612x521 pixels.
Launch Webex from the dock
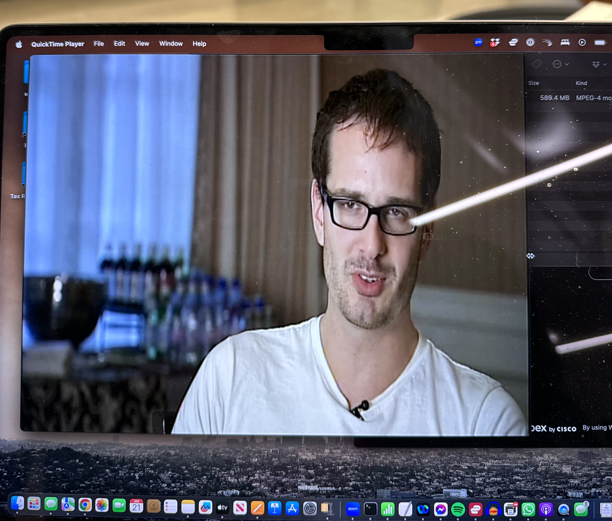pos(423,510)
